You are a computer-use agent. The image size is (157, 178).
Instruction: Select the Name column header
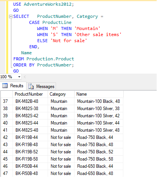(x=99, y=94)
